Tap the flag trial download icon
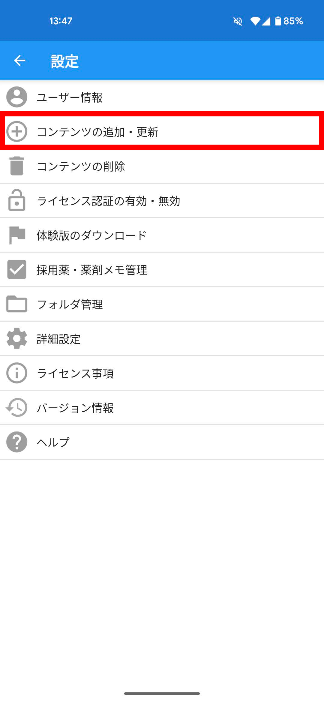 pyautogui.click(x=17, y=235)
